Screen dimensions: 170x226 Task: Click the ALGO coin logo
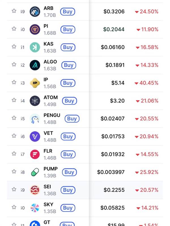click(x=35, y=65)
